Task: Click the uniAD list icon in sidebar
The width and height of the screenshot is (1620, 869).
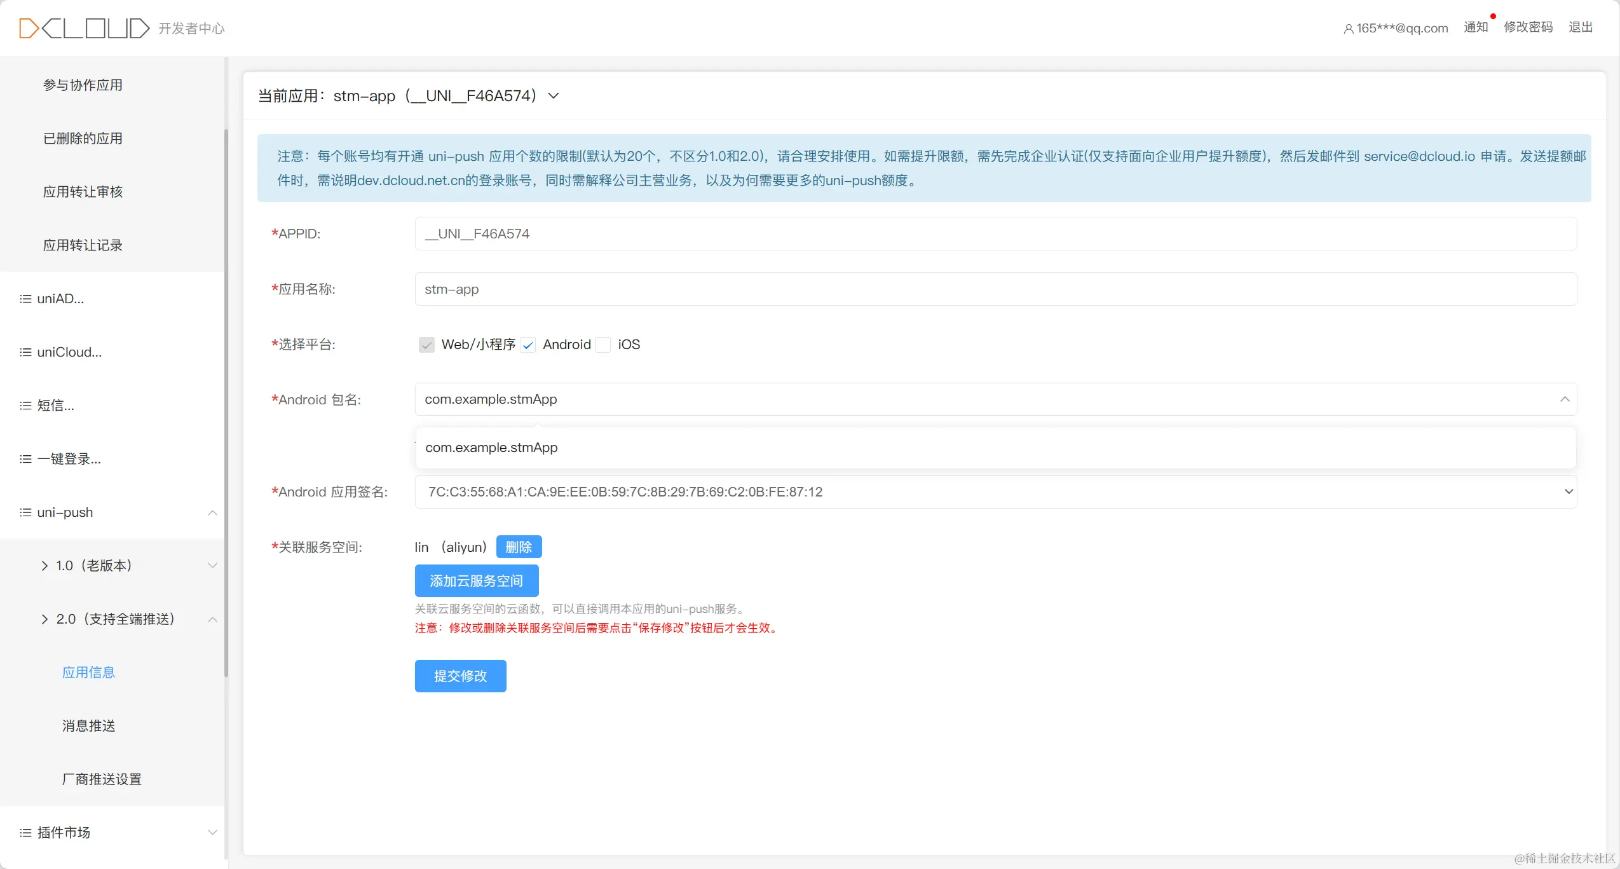Action: 25,299
